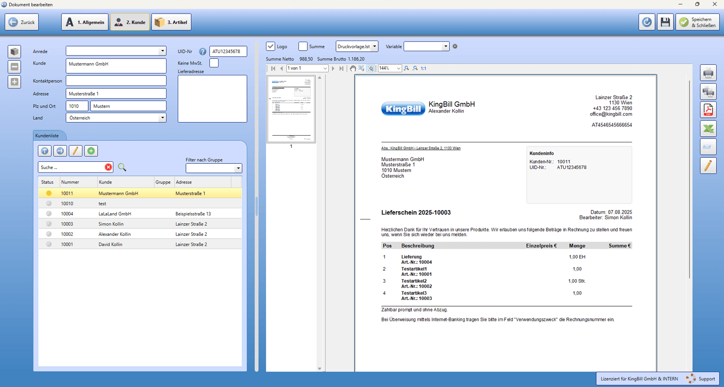Open the Druckvorlage.lst dropdown
This screenshot has height=387, width=724.
[x=357, y=46]
